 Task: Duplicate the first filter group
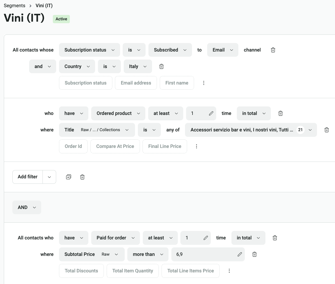coord(68,177)
